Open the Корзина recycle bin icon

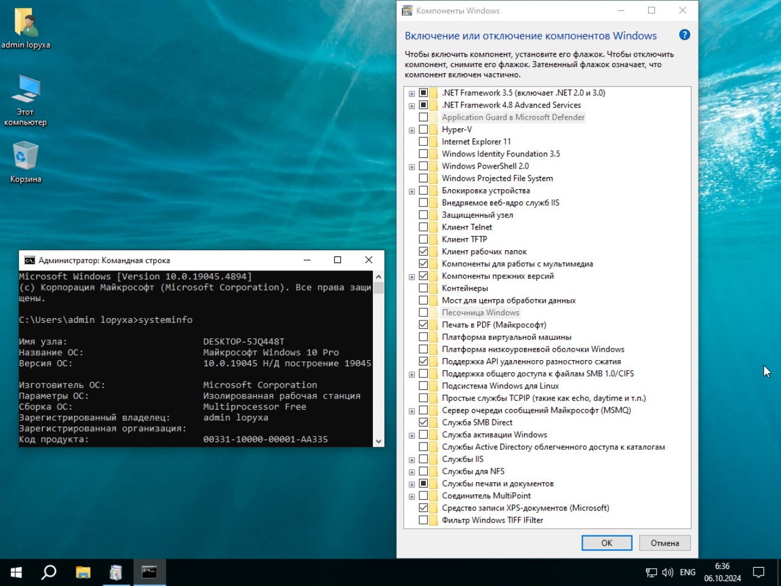pyautogui.click(x=26, y=156)
